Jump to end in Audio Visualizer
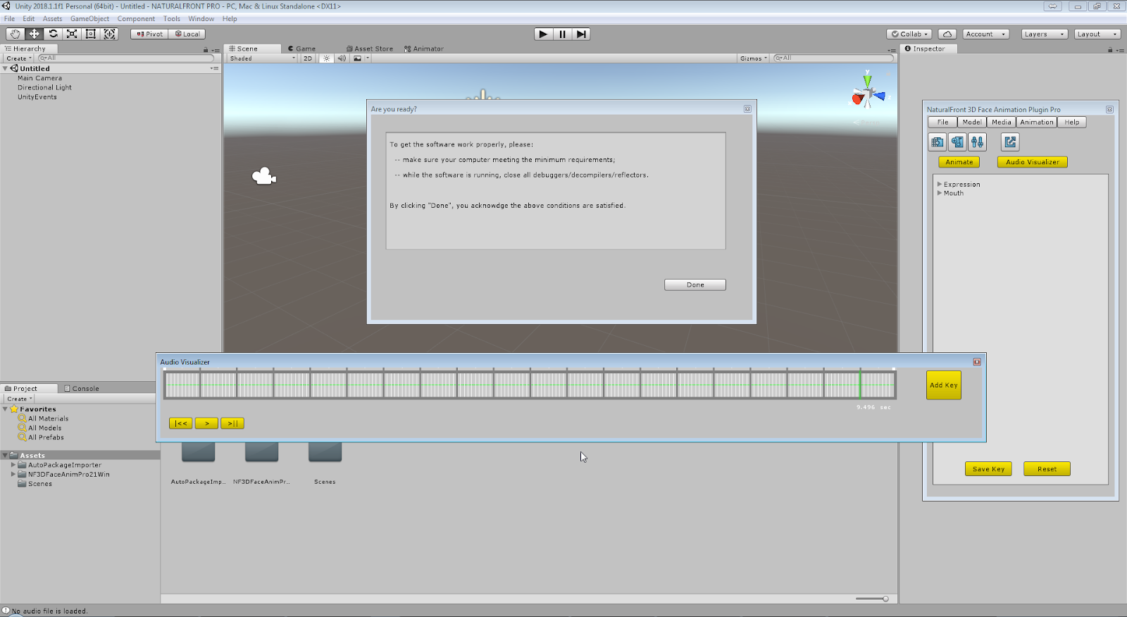The width and height of the screenshot is (1127, 617). (x=232, y=423)
